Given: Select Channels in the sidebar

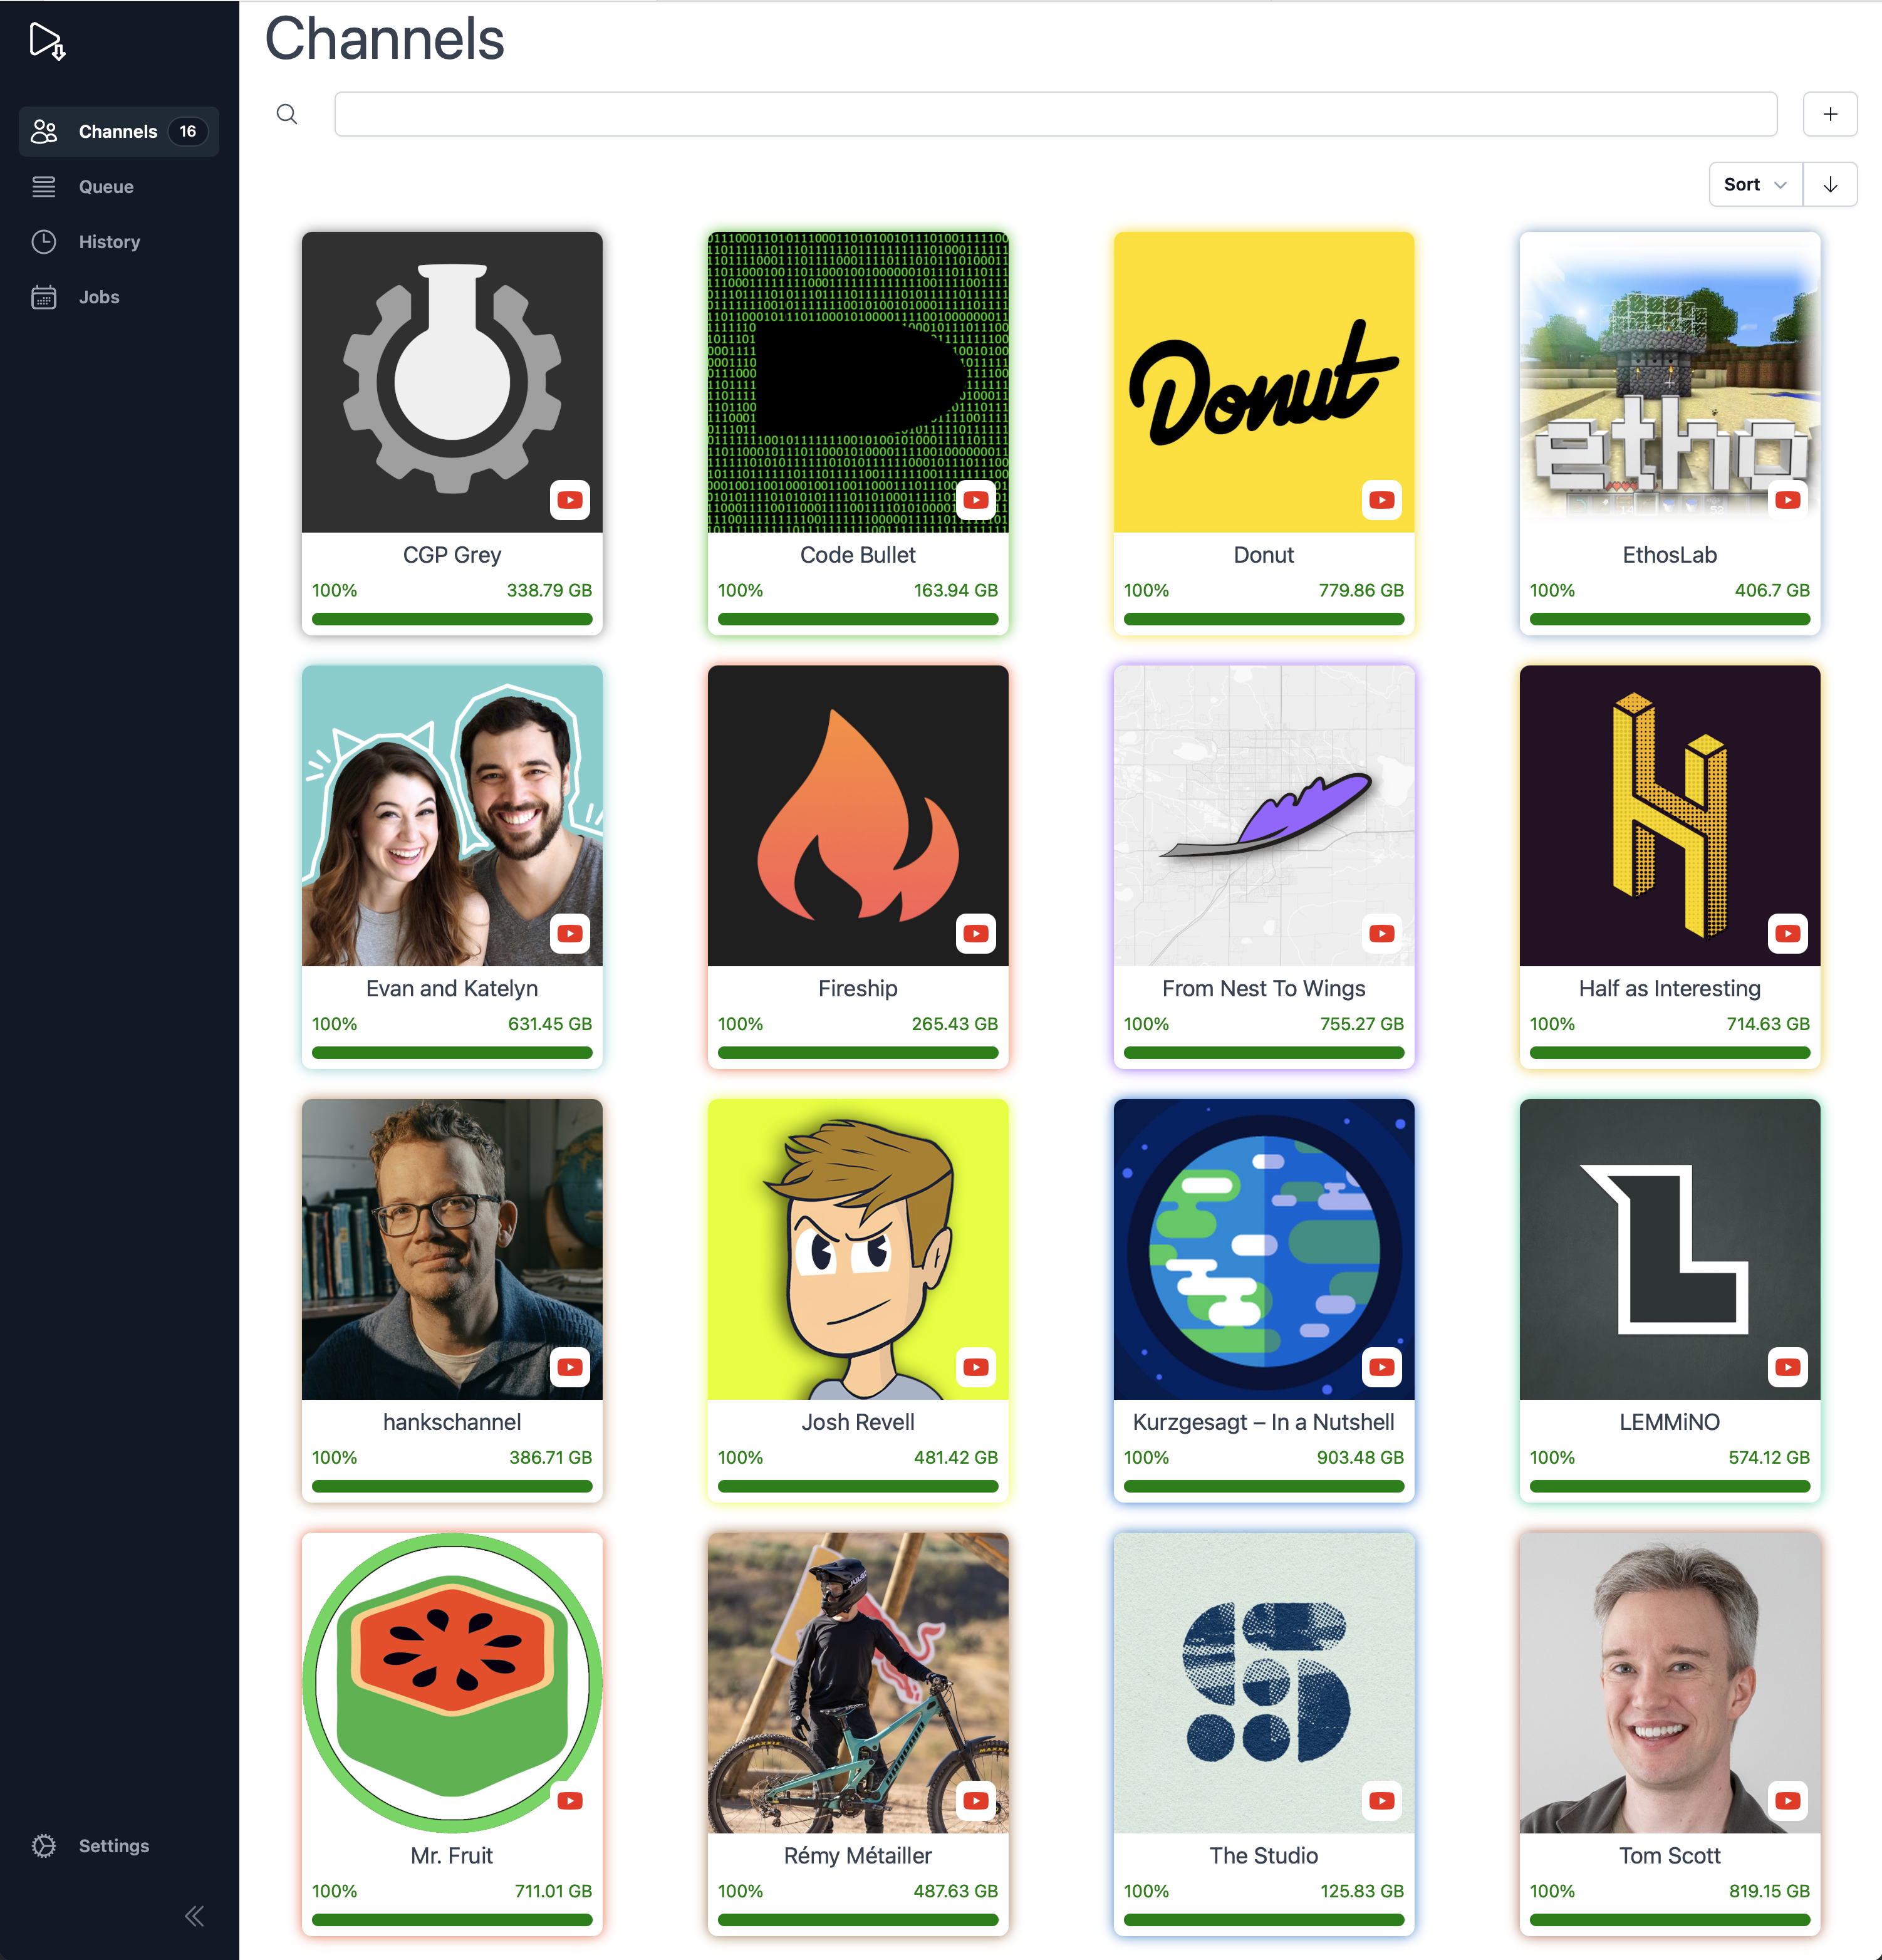Looking at the screenshot, I should (117, 132).
